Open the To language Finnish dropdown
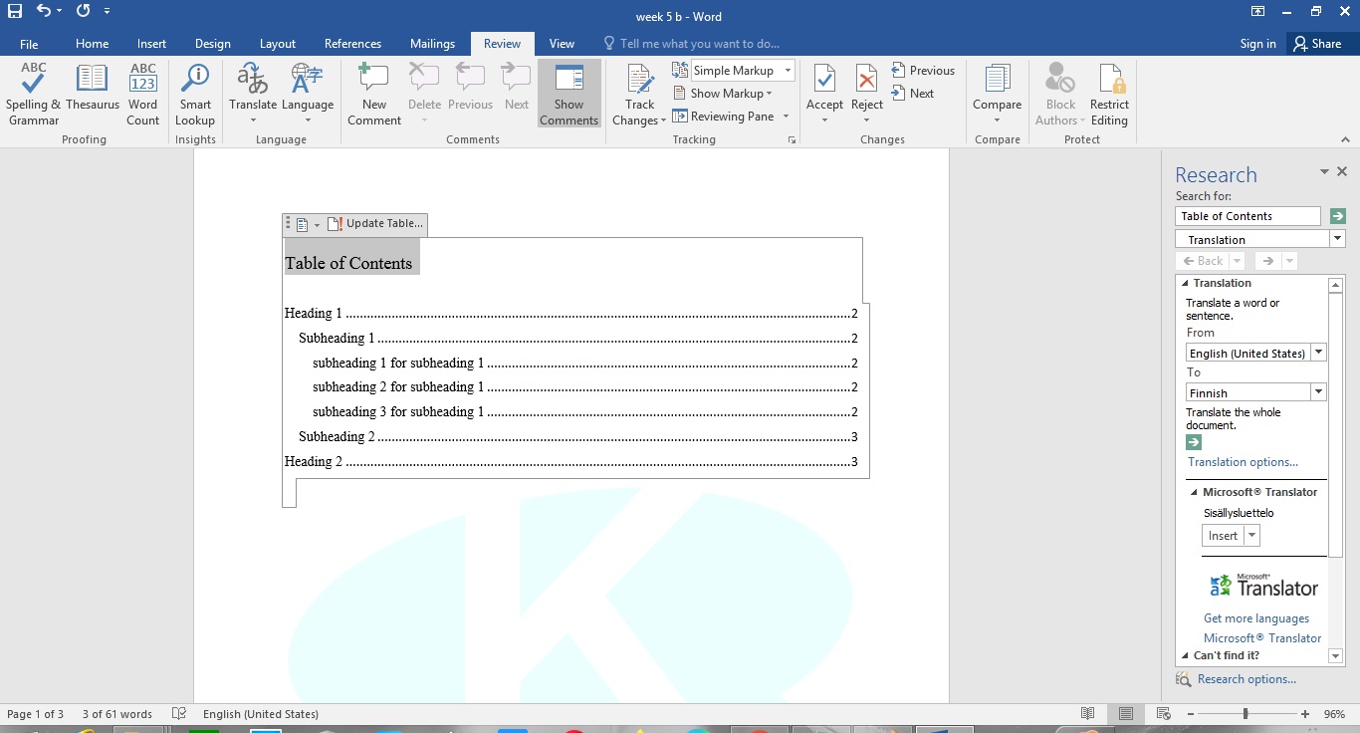Screen dimensions: 1360x733 click(x=1318, y=392)
